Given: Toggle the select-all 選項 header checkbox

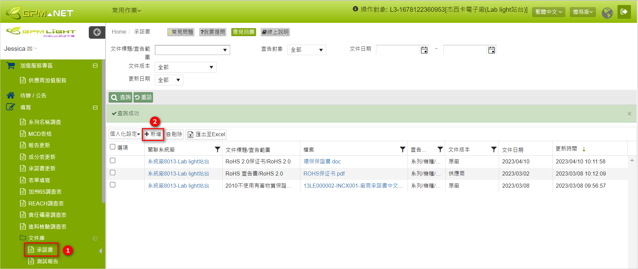Looking at the screenshot, I should [x=113, y=147].
